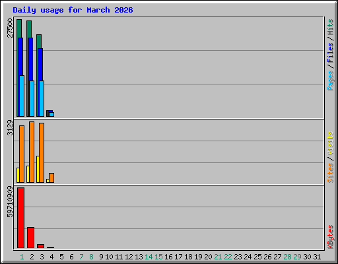
Task: Click day 3 on the x-axis
Action: pyautogui.click(x=42, y=257)
